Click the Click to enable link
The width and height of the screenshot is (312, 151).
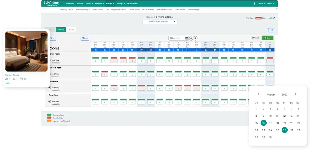(x=267, y=18)
